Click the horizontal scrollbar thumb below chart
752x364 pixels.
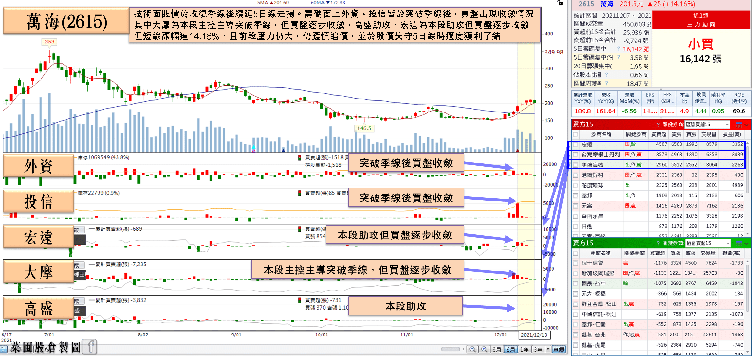click(451, 349)
